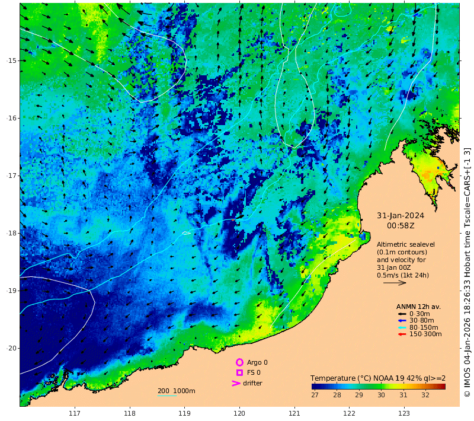Click the magenta Argo circle legend icon

[x=239, y=362]
